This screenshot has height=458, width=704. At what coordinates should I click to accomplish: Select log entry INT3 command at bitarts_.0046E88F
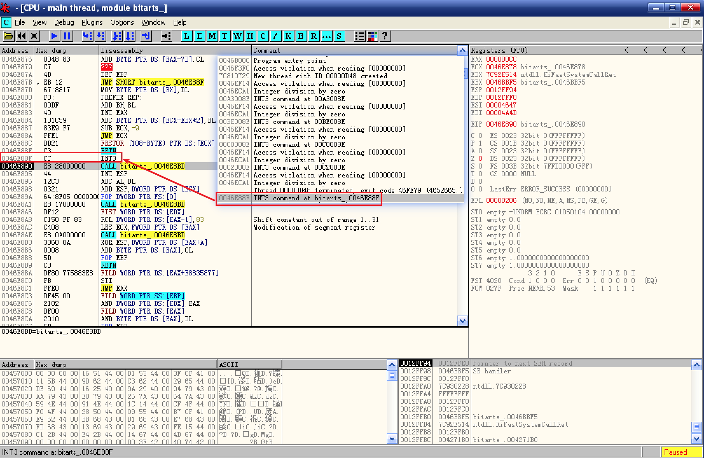coord(316,198)
